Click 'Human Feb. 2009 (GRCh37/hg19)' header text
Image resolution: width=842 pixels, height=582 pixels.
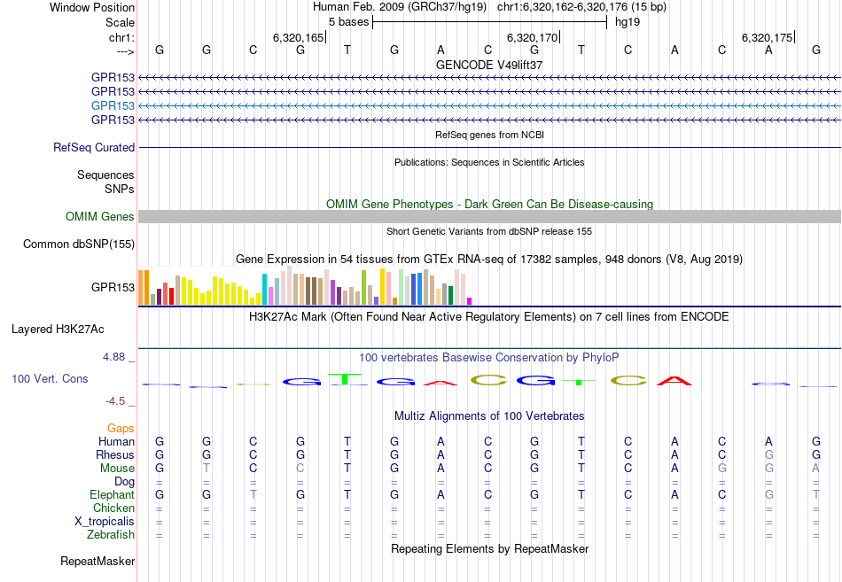point(400,7)
